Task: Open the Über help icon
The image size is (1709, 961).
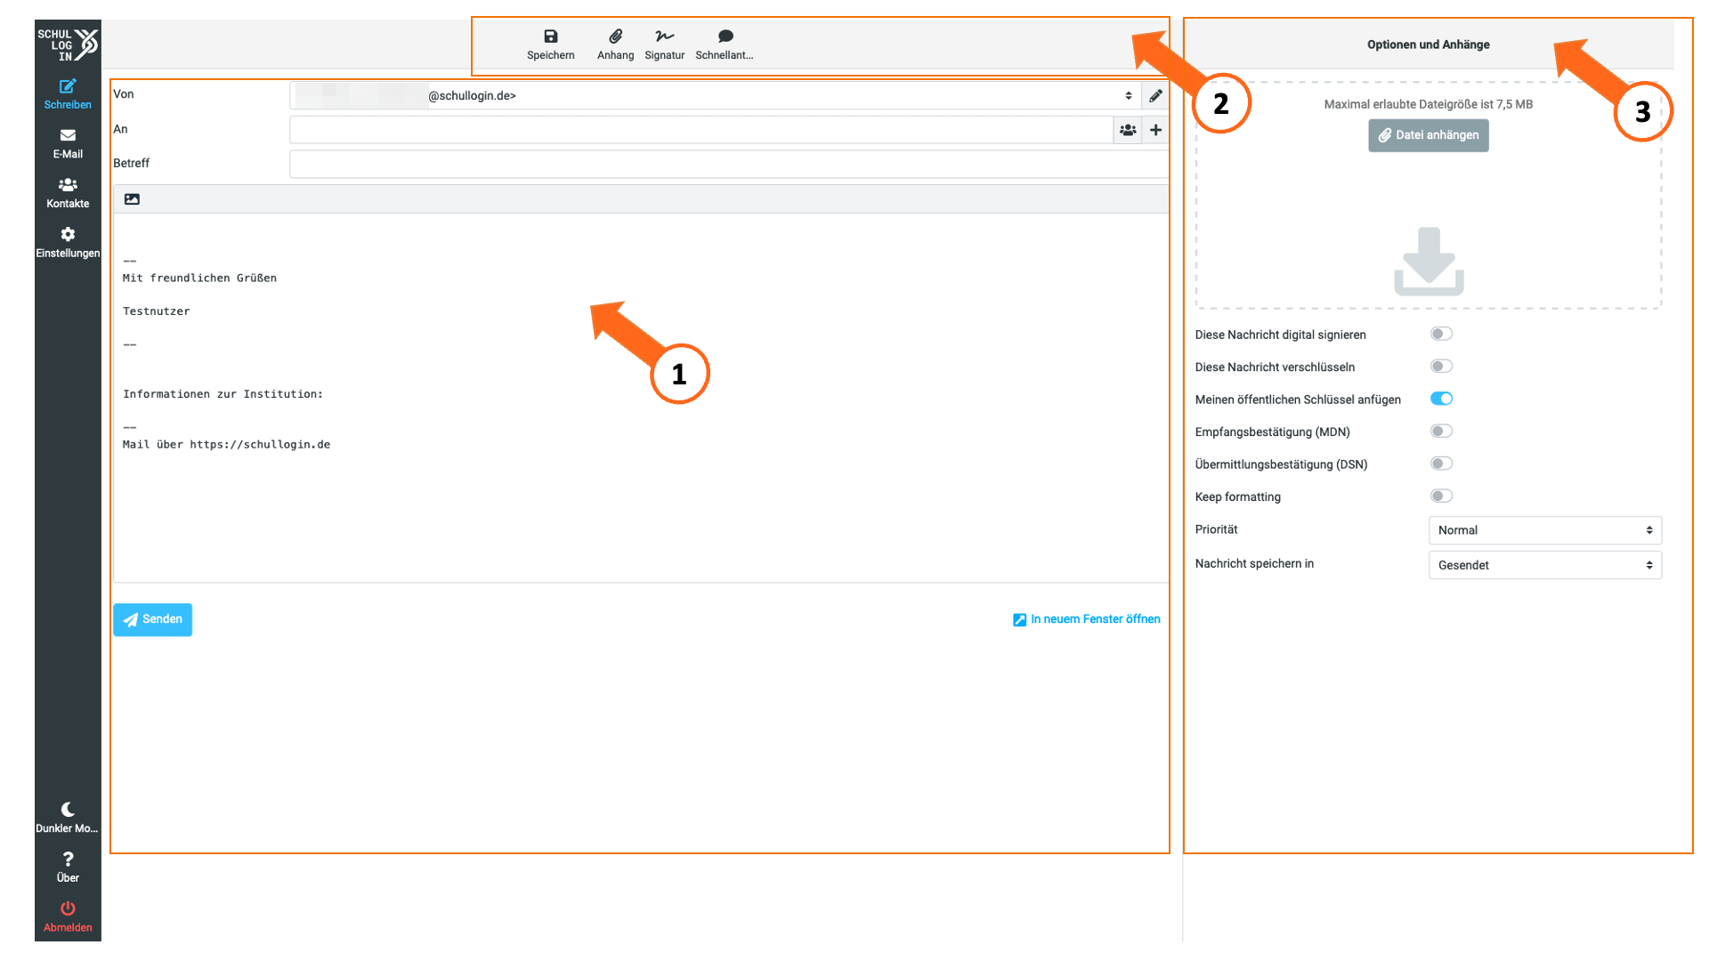Action: point(68,859)
